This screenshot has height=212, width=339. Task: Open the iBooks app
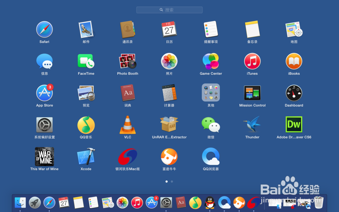click(294, 61)
